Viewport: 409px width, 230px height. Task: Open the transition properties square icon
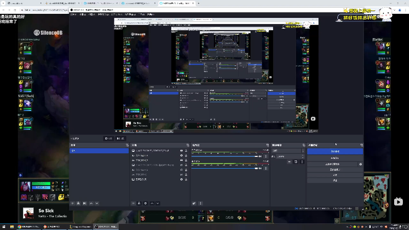(x=296, y=162)
